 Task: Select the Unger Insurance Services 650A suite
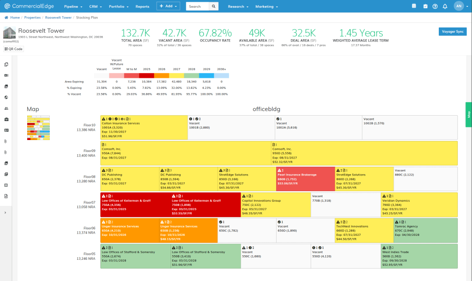click(x=130, y=230)
